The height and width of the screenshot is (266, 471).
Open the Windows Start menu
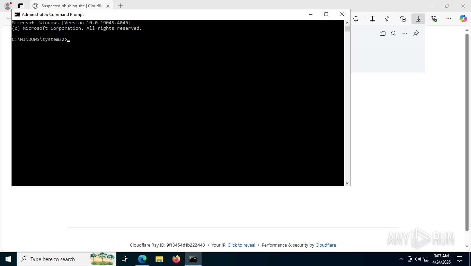[8, 259]
